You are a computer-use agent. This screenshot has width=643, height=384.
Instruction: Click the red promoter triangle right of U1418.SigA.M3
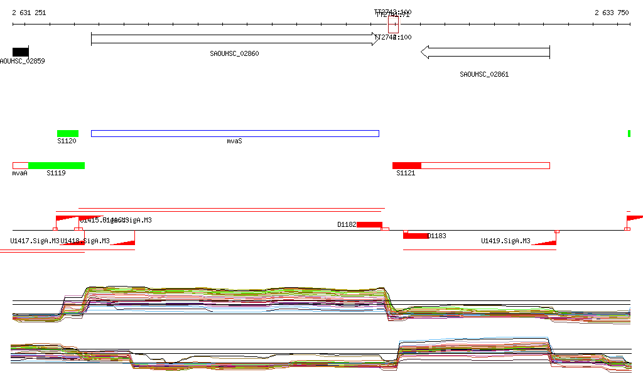pos(122,243)
